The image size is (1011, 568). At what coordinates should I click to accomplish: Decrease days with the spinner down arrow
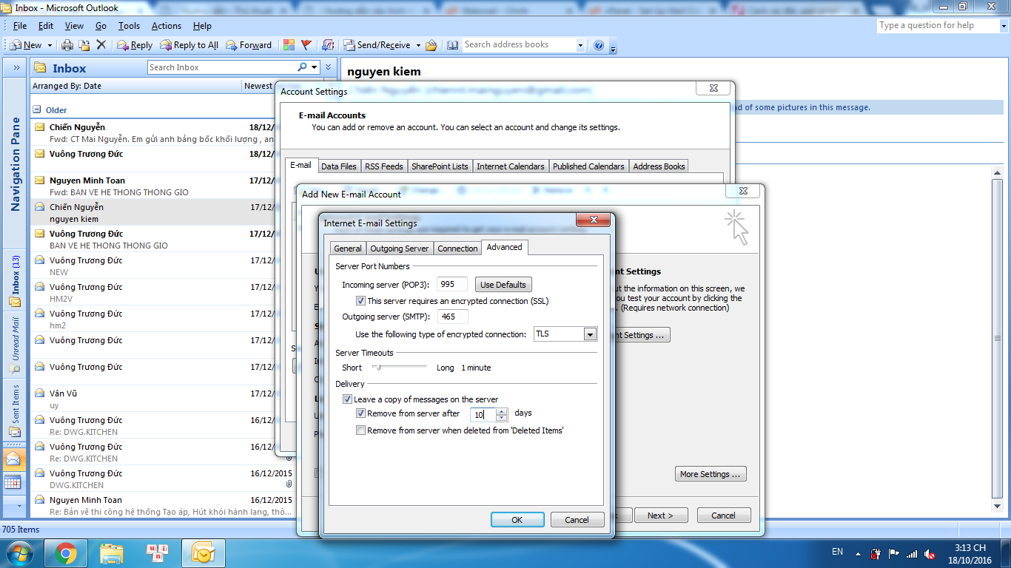(502, 419)
